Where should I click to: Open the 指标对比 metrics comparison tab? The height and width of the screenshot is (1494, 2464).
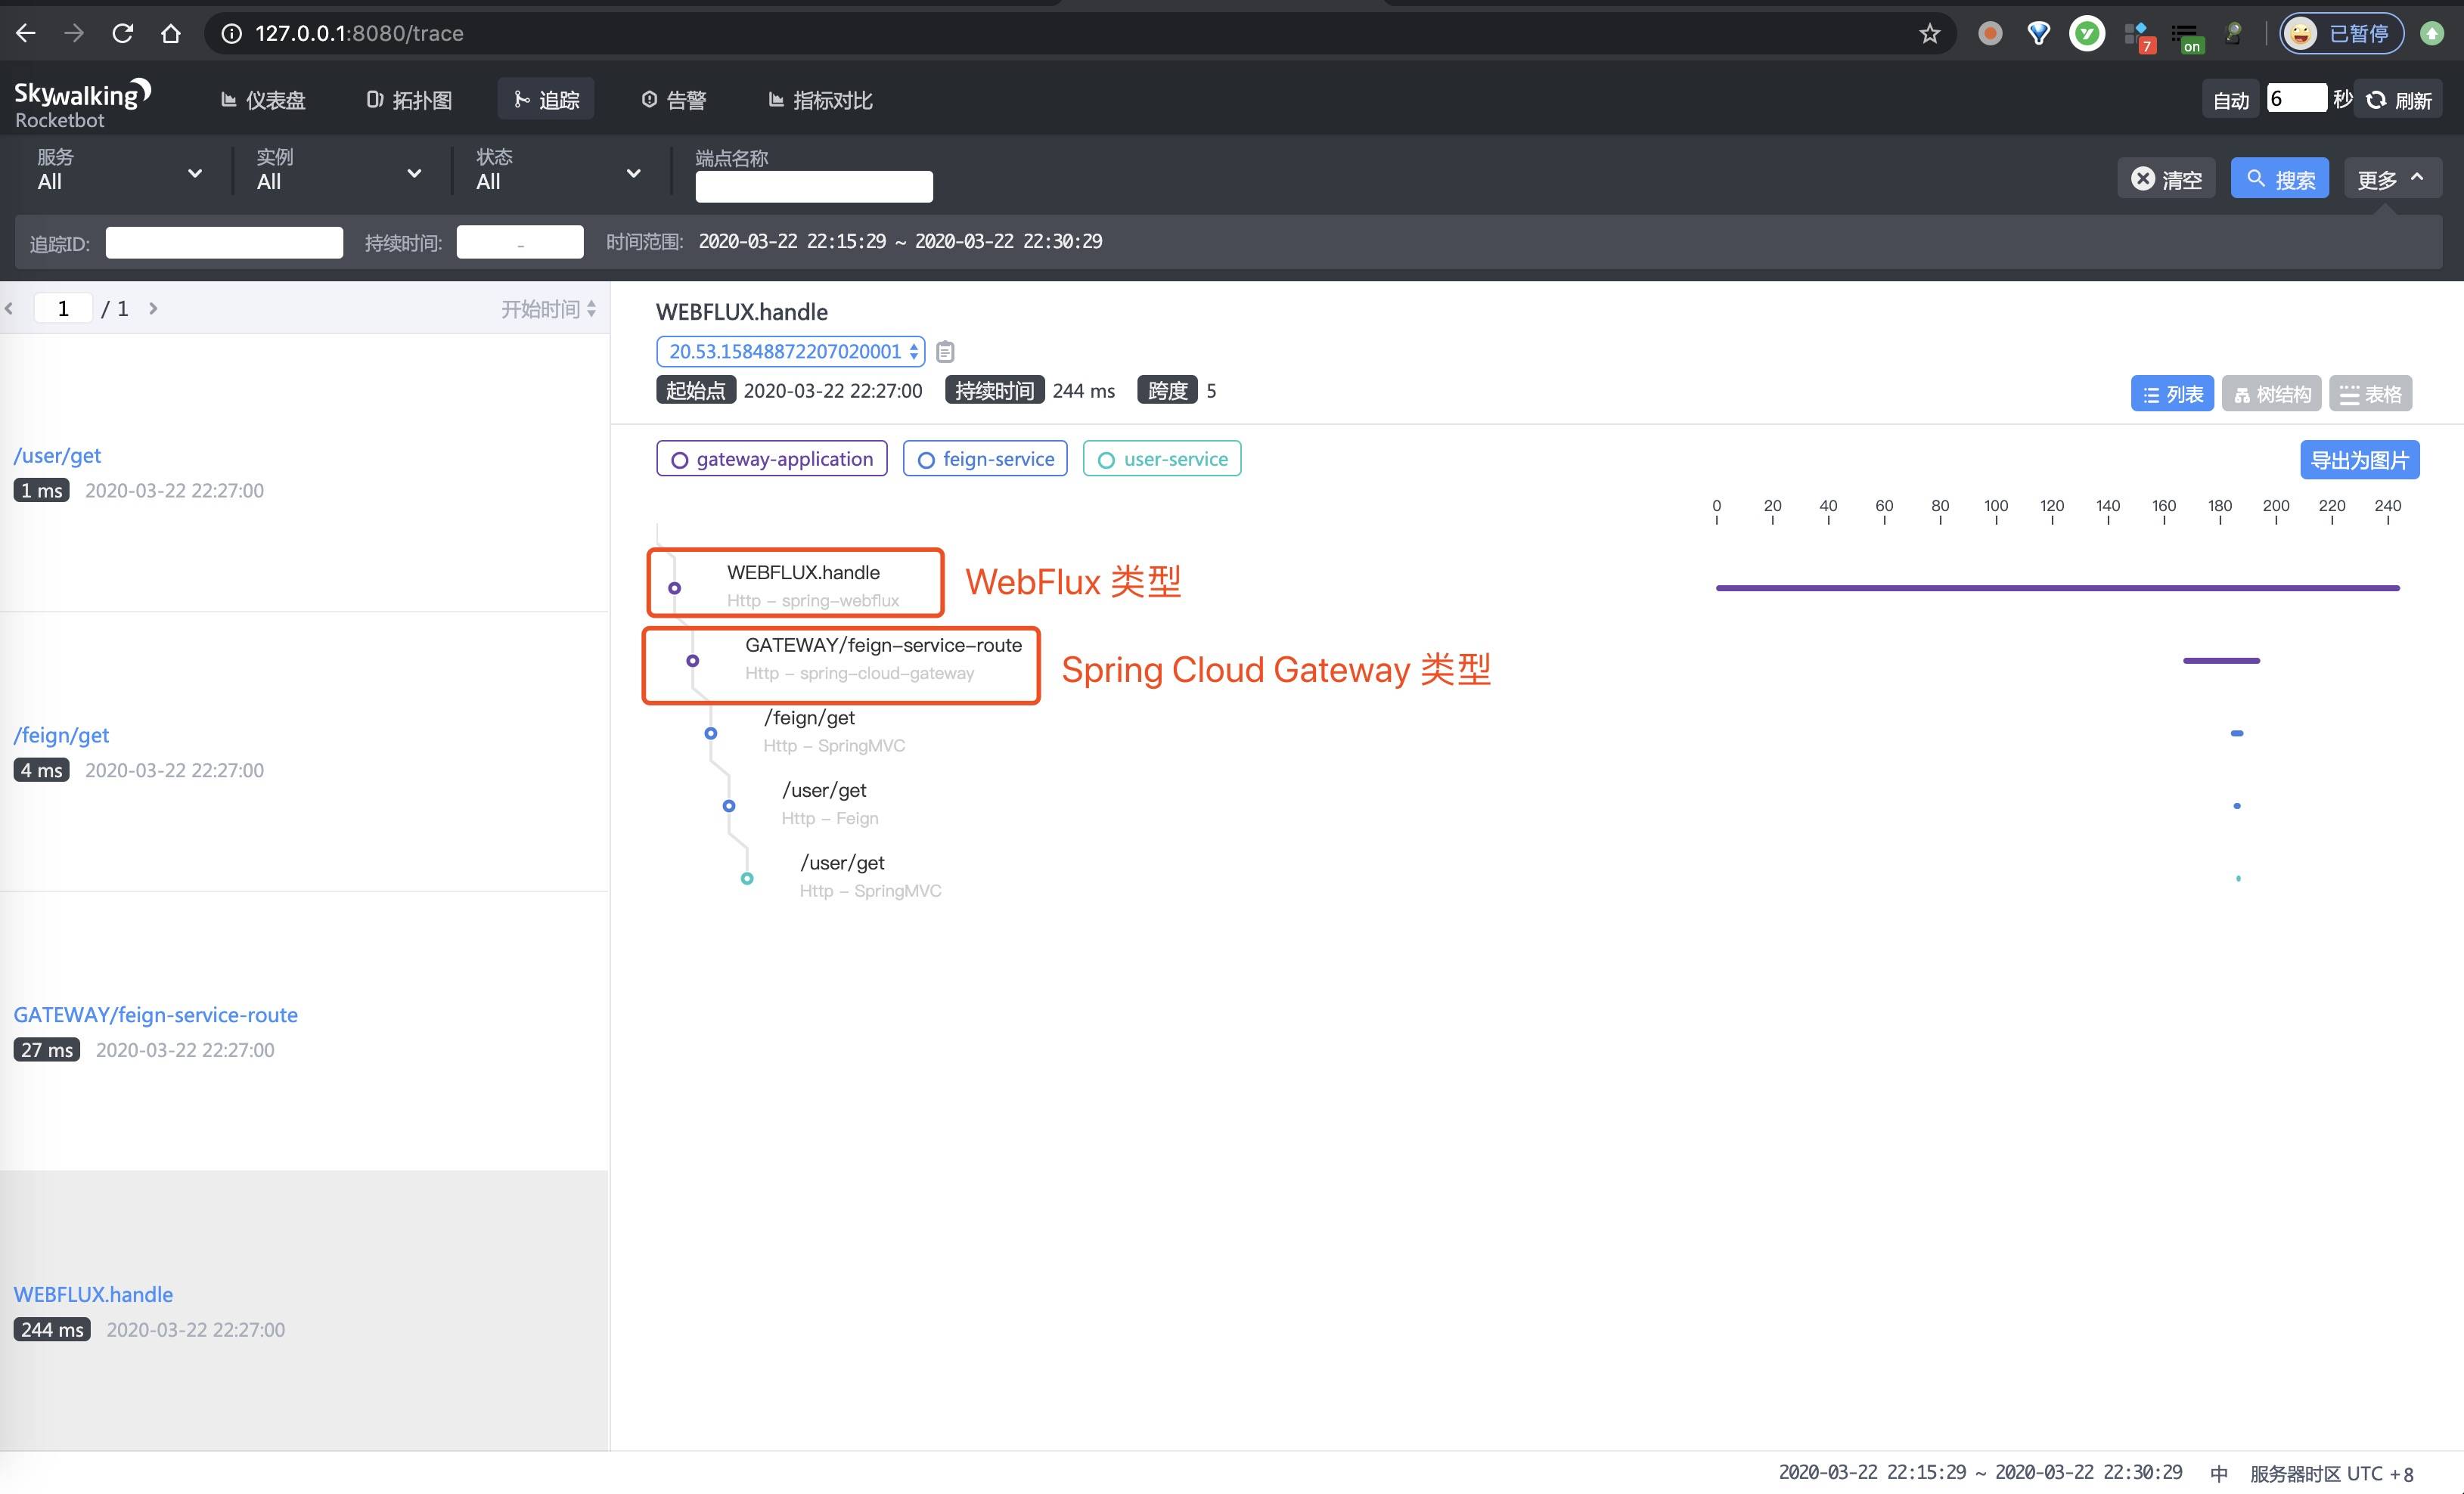point(820,100)
